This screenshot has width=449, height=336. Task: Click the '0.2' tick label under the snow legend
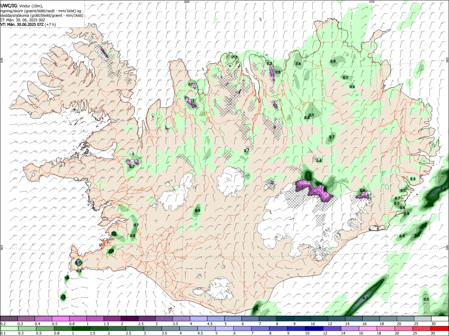click(x=3, y=324)
